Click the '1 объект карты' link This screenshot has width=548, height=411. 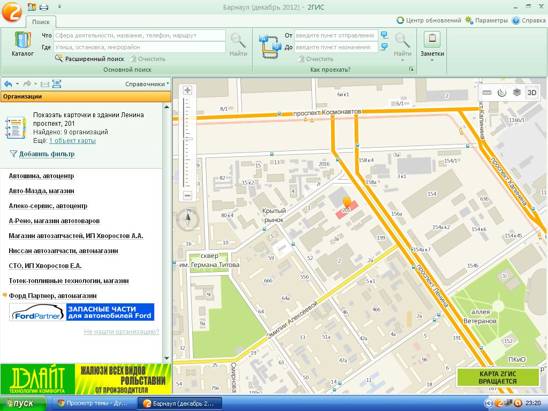[72, 141]
